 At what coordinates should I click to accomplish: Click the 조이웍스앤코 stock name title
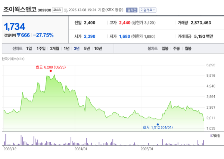20,9
